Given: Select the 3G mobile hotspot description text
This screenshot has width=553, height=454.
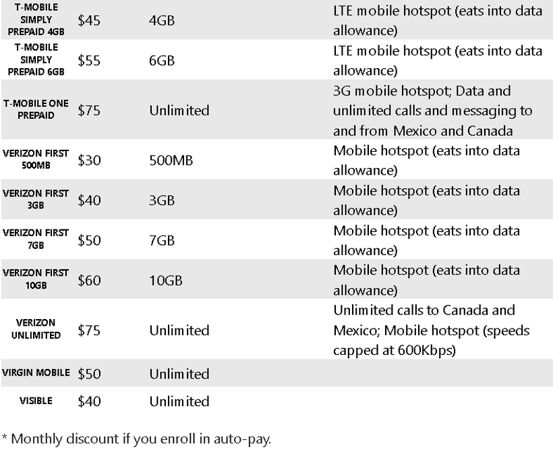Looking at the screenshot, I should [432, 110].
